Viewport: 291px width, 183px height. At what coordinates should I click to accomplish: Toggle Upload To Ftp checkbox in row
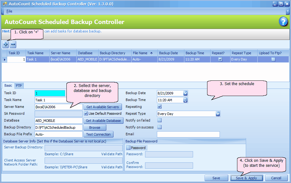point(273,60)
